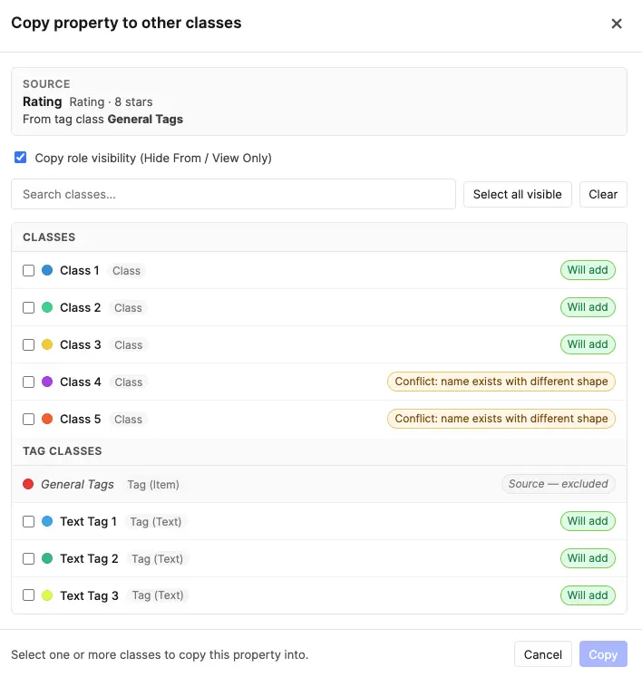Click the Conflict badge on Class 5
This screenshot has height=677, width=642.
coord(501,419)
